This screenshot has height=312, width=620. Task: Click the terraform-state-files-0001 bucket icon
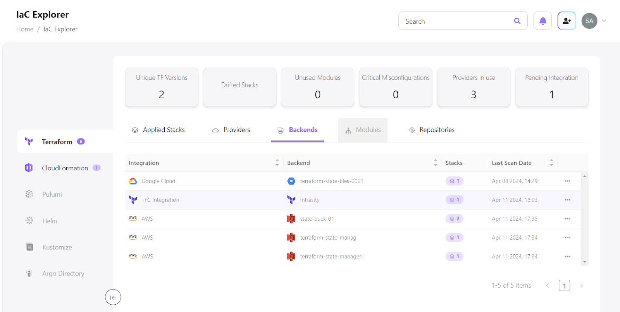(x=291, y=181)
